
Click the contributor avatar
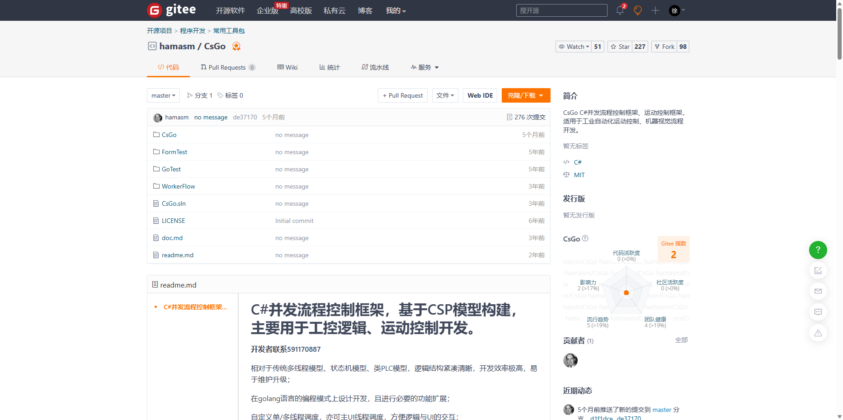coord(570,360)
